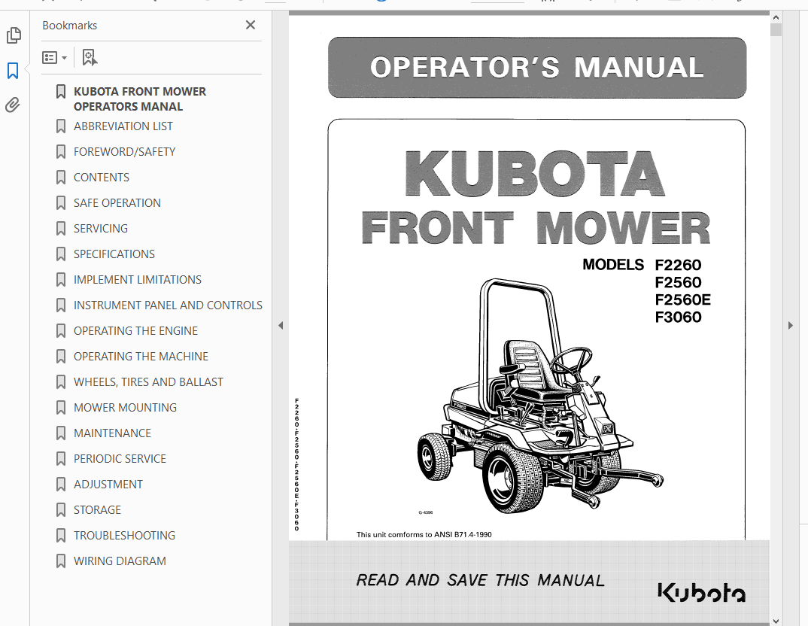
Task: Click the 'READ AND SAVE THIS MANUAL' text
Action: (480, 580)
